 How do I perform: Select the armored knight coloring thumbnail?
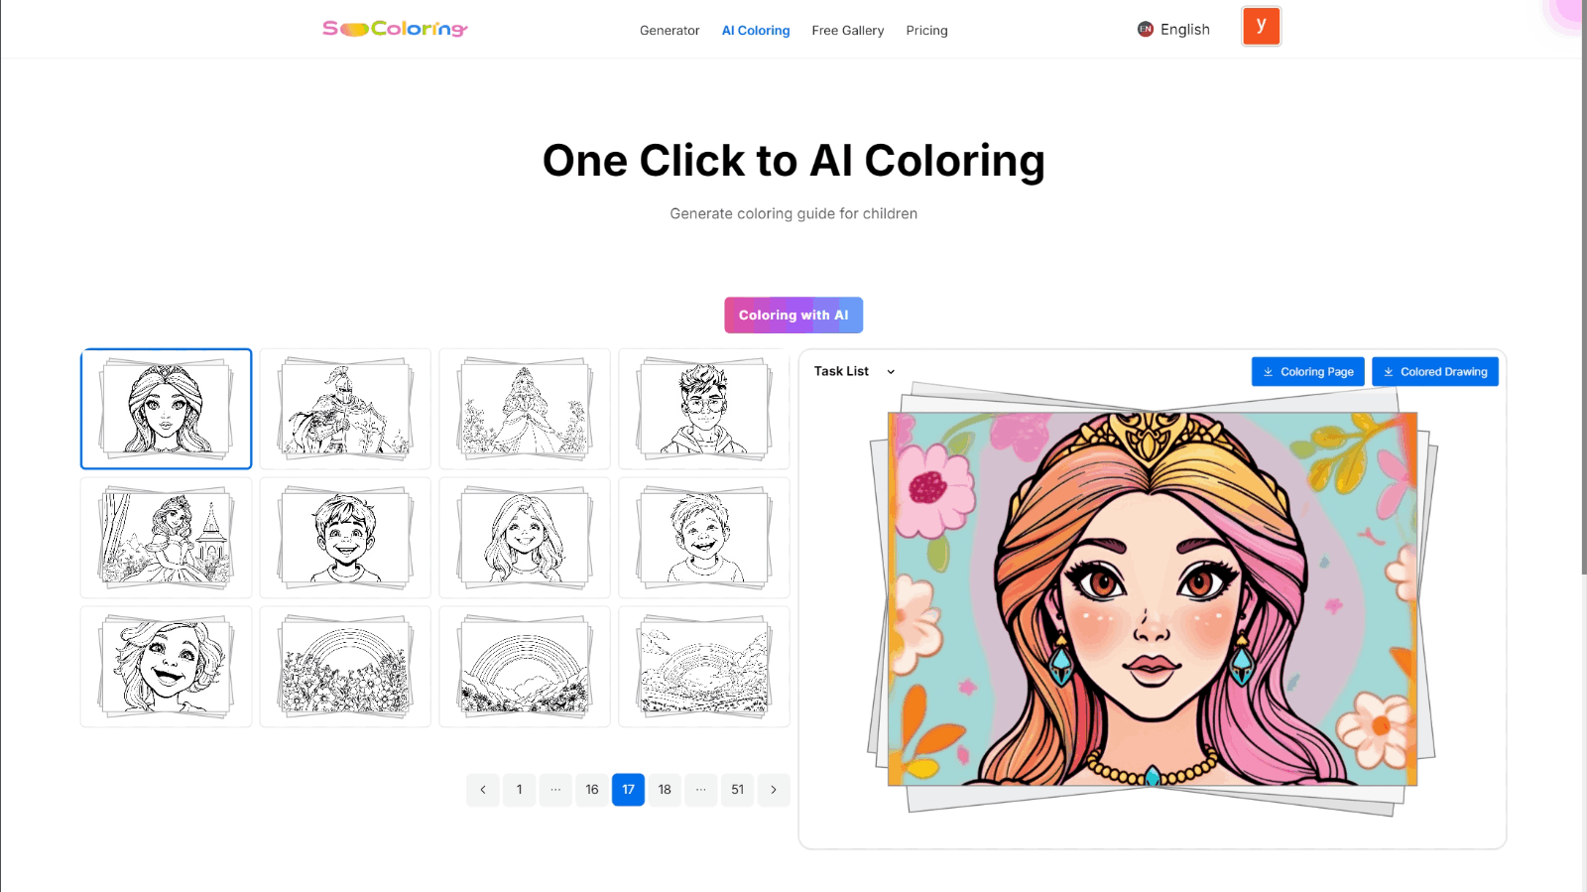[x=345, y=409]
